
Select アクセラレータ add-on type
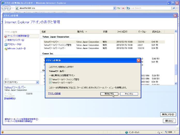click(13, 44)
